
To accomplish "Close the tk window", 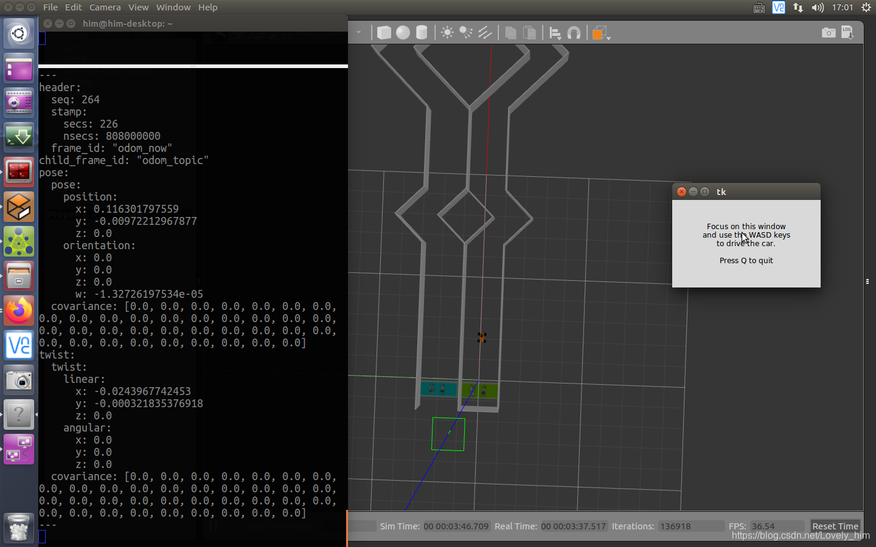I will [x=682, y=191].
